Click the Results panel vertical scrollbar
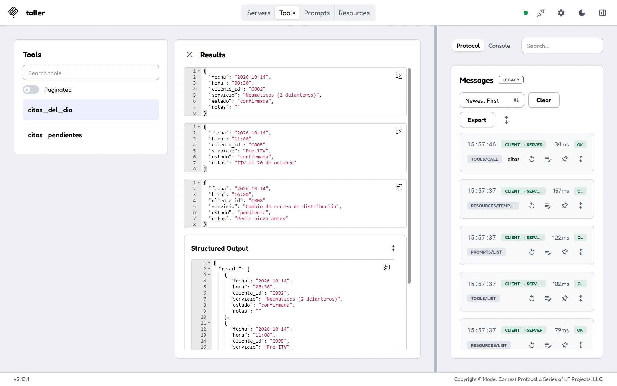617x386 pixels. (409, 176)
